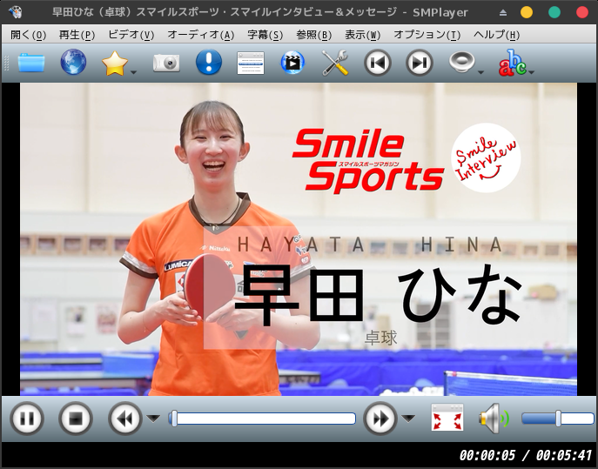Click the middle of the seek bar
This screenshot has width=598, height=469.
(x=262, y=419)
